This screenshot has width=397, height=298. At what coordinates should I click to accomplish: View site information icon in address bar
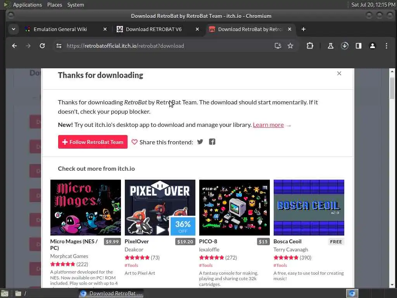[x=59, y=46]
